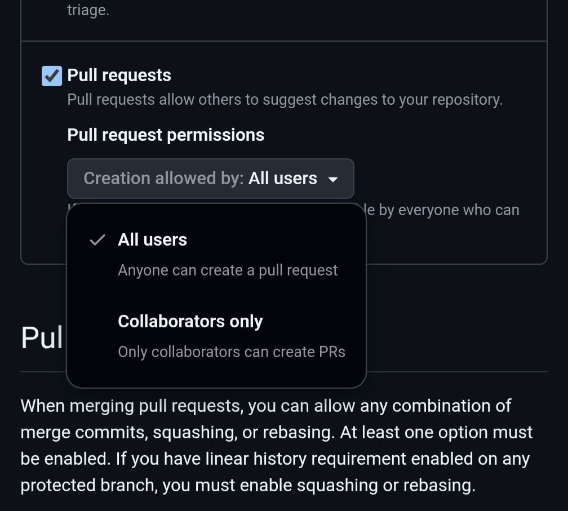The height and width of the screenshot is (511, 568).
Task: Click the bold "All users" value in dropdown button
Action: coord(283,179)
